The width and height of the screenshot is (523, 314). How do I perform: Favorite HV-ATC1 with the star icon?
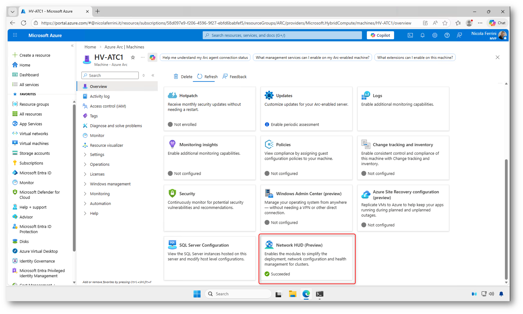pos(133,57)
